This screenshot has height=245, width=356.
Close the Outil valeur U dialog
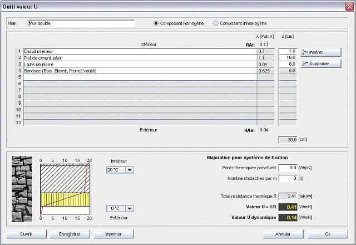pyautogui.click(x=349, y=5)
